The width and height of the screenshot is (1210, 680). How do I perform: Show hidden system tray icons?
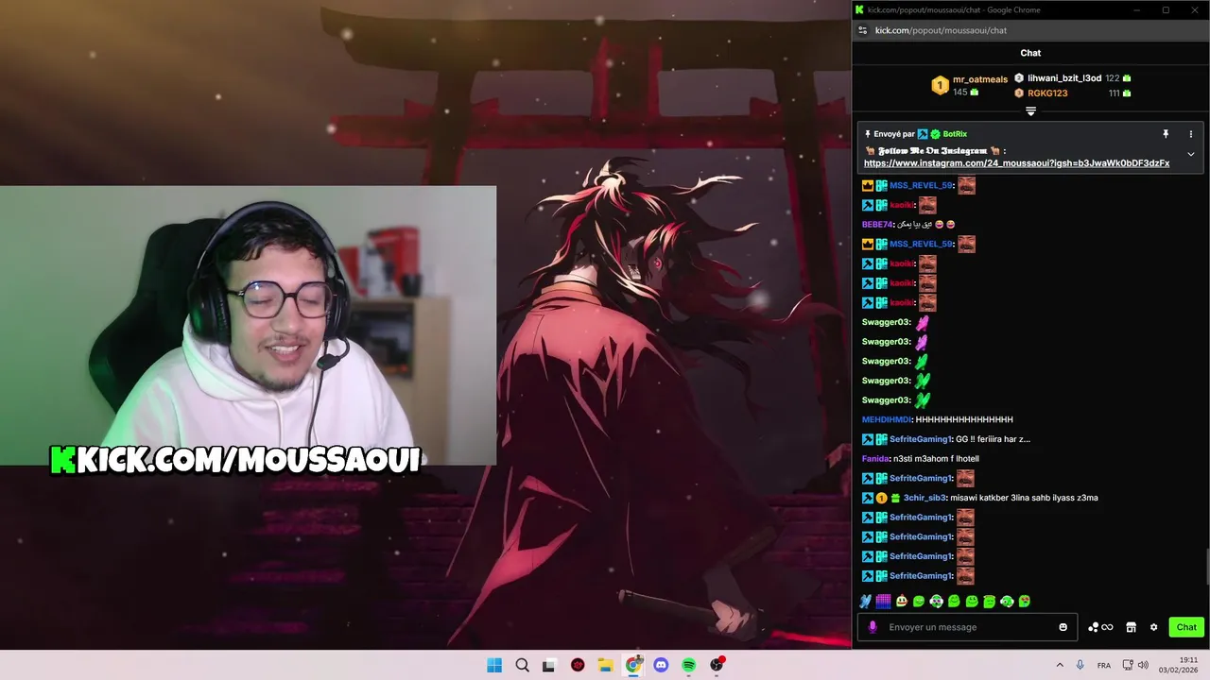(x=1059, y=665)
